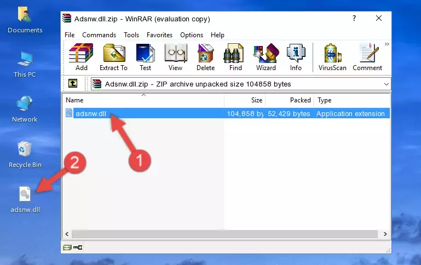Run VirusScan on the archive
The image size is (421, 265).
point(332,57)
